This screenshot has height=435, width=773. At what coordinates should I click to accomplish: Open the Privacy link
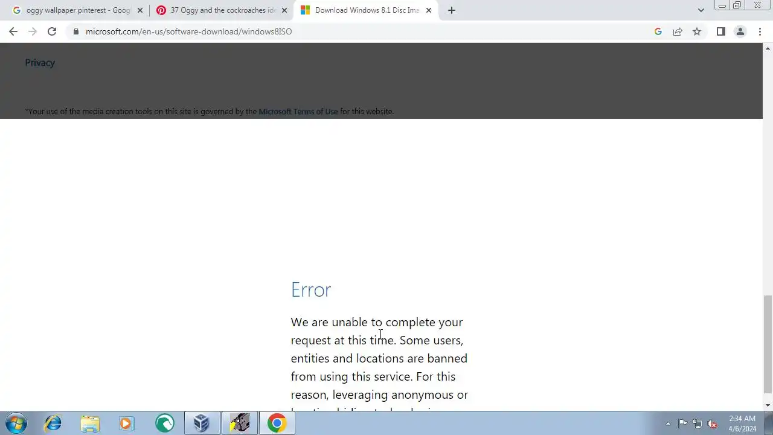(x=40, y=63)
